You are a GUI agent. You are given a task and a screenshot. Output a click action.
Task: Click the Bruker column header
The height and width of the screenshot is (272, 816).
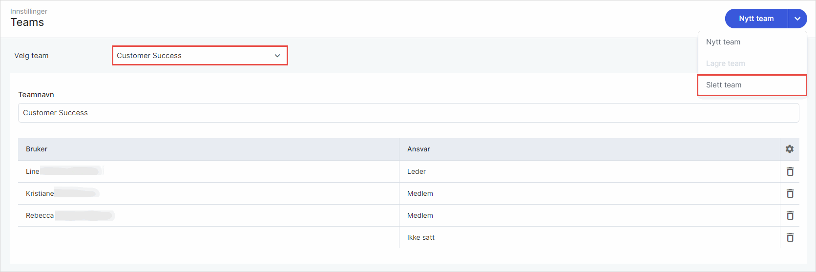[x=37, y=149]
